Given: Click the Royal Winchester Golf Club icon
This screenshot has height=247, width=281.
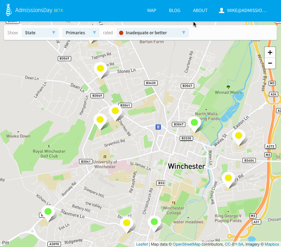Looking at the screenshot, I should point(49,146).
